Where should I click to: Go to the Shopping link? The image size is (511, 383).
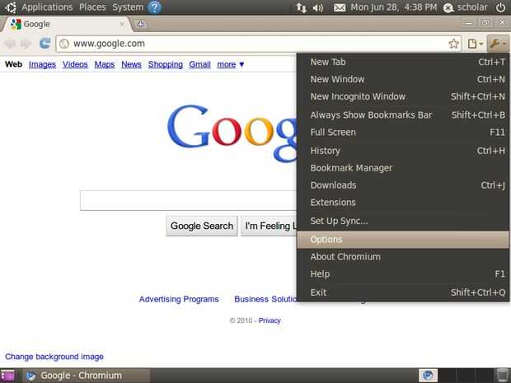tap(166, 64)
